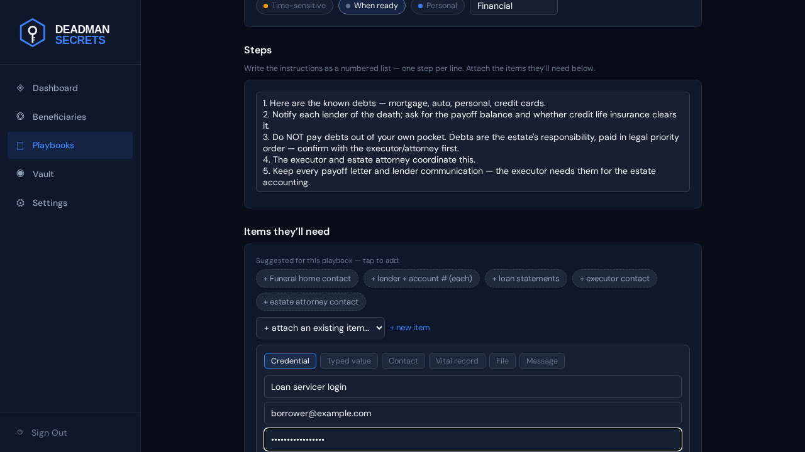Click the Financial category field
Screen dimensions: 805x452
coord(514,6)
